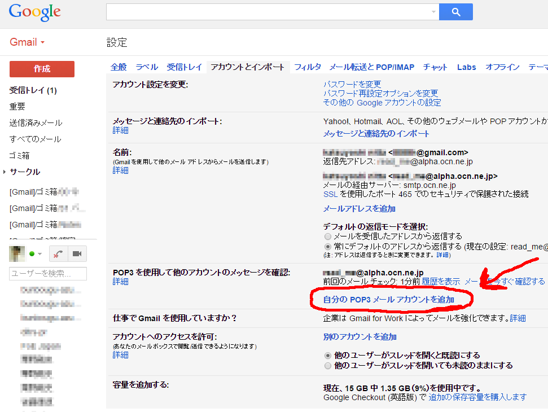This screenshot has width=548, height=412.
Task: Click 詳細 under the POP3 section
Action: click(121, 282)
